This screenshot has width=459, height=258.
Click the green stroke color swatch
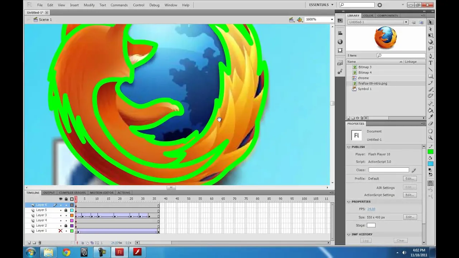click(x=430, y=152)
